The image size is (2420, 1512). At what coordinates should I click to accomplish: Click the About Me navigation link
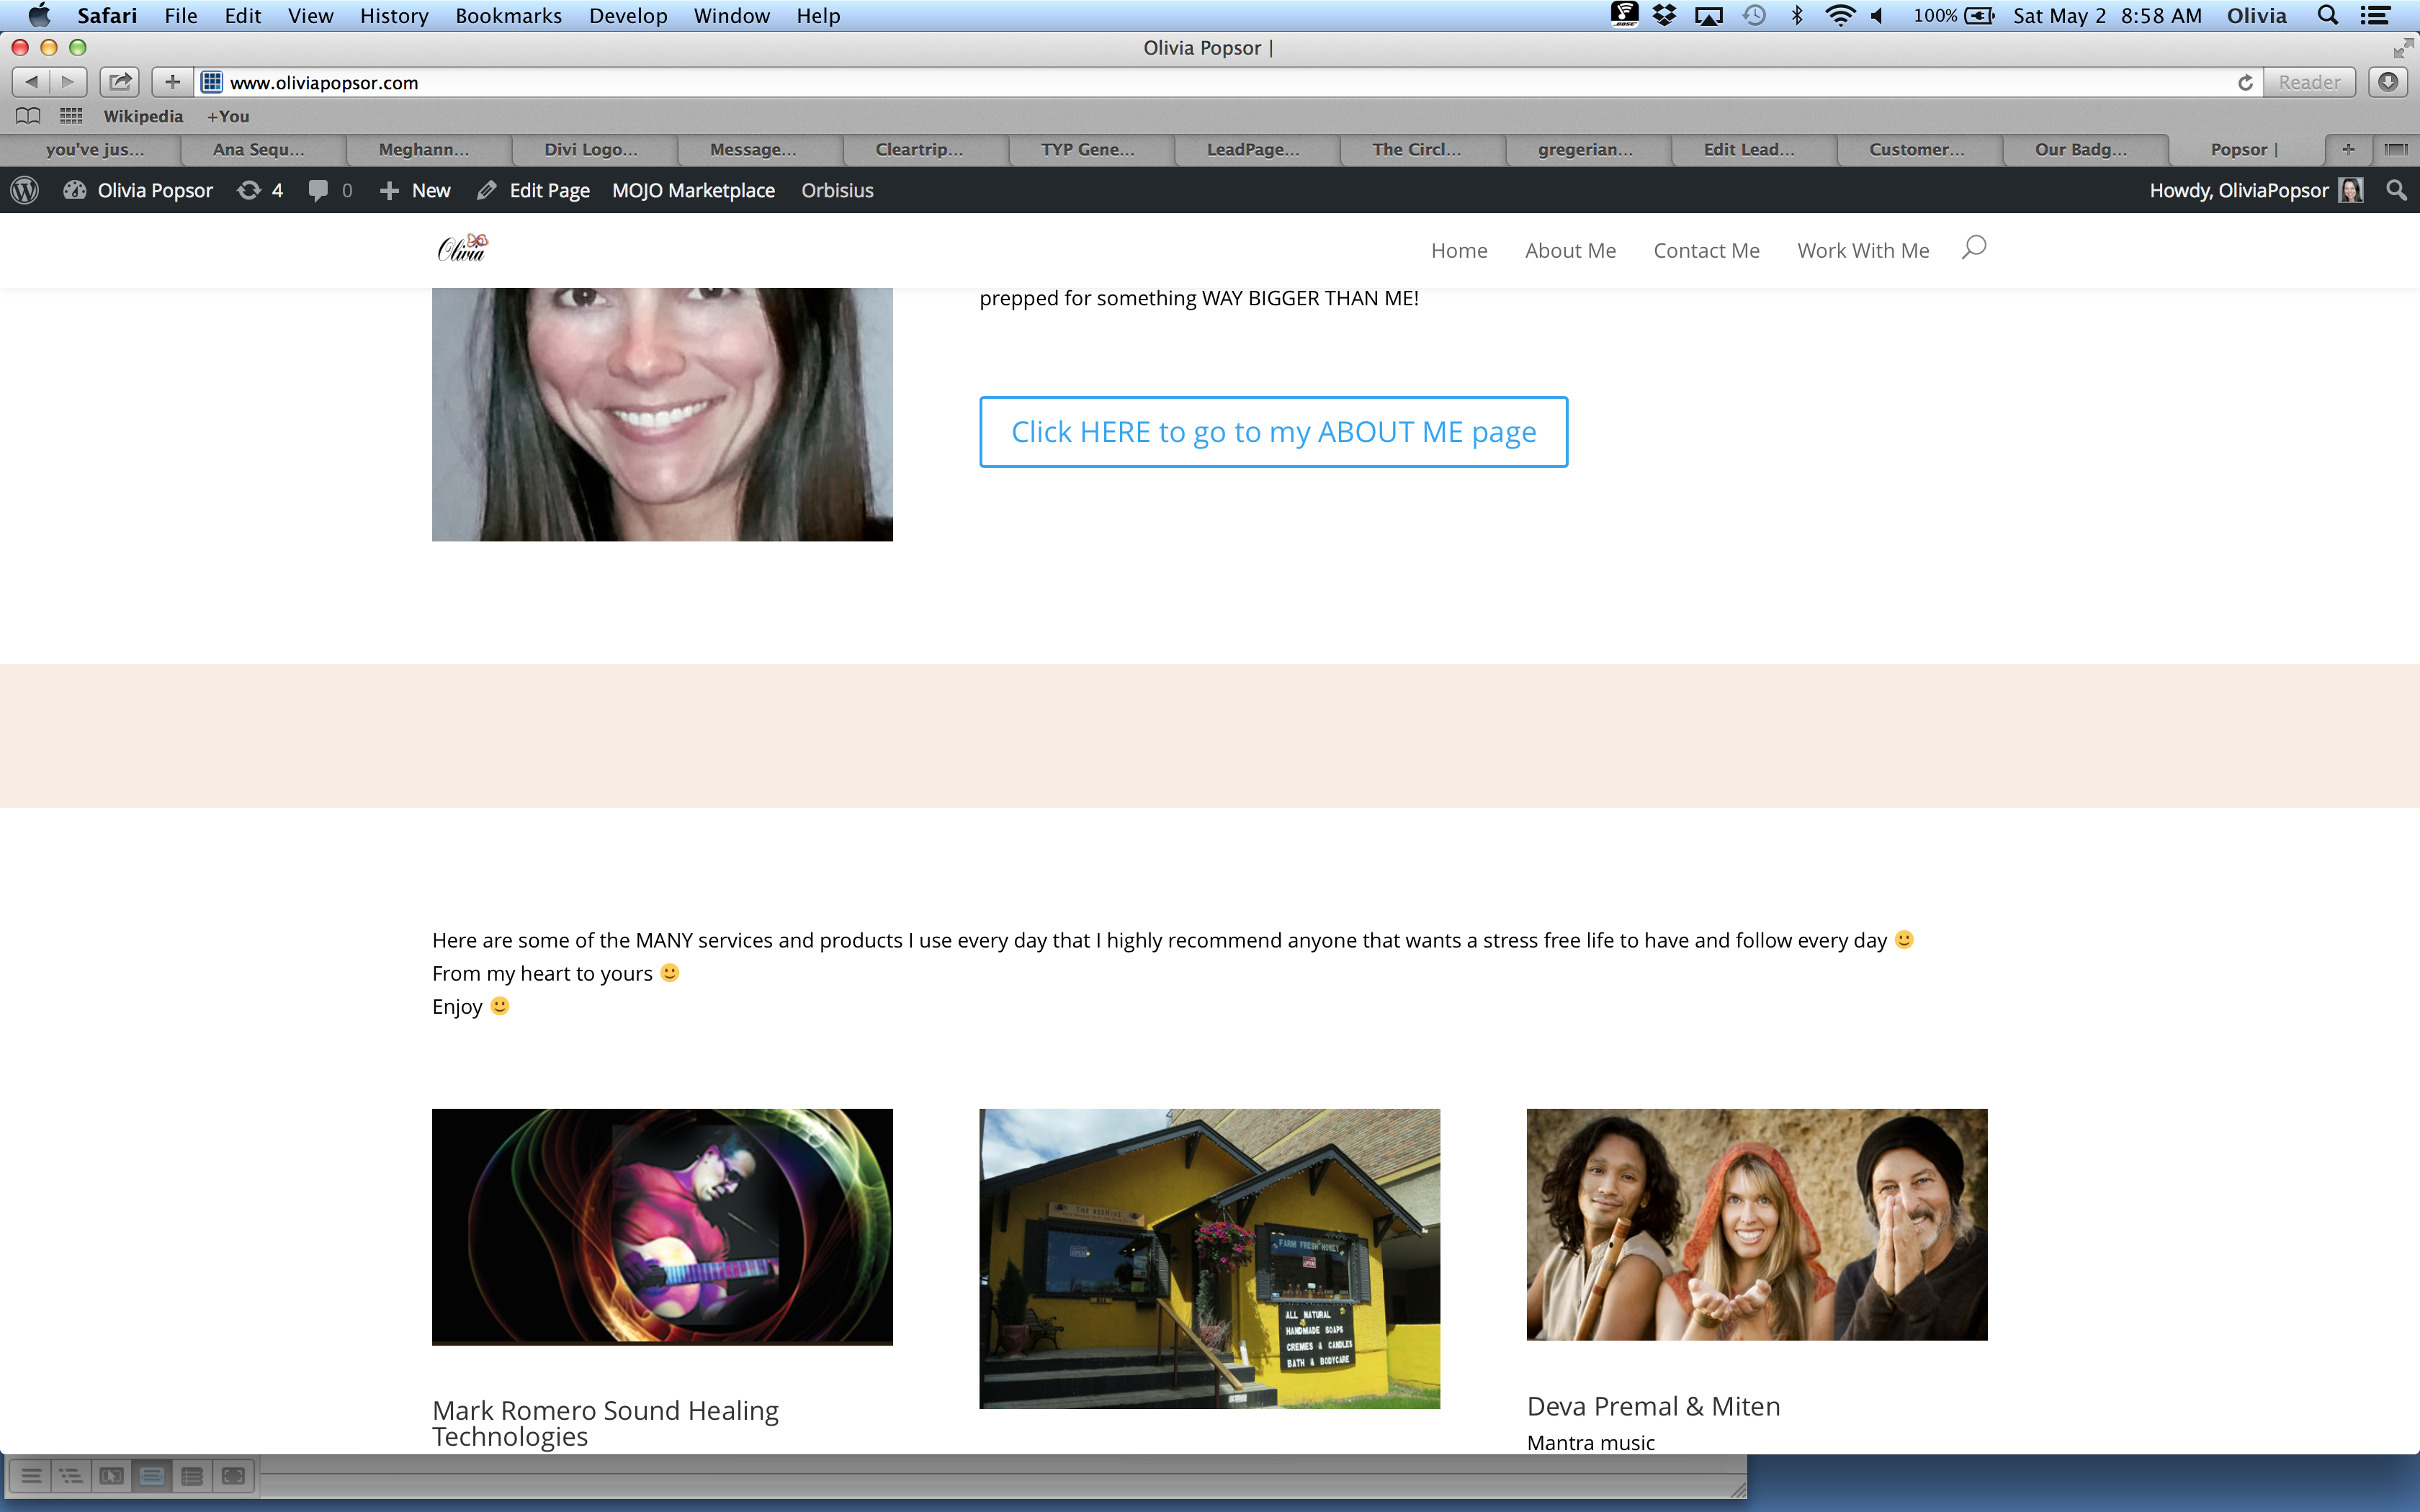click(x=1570, y=250)
